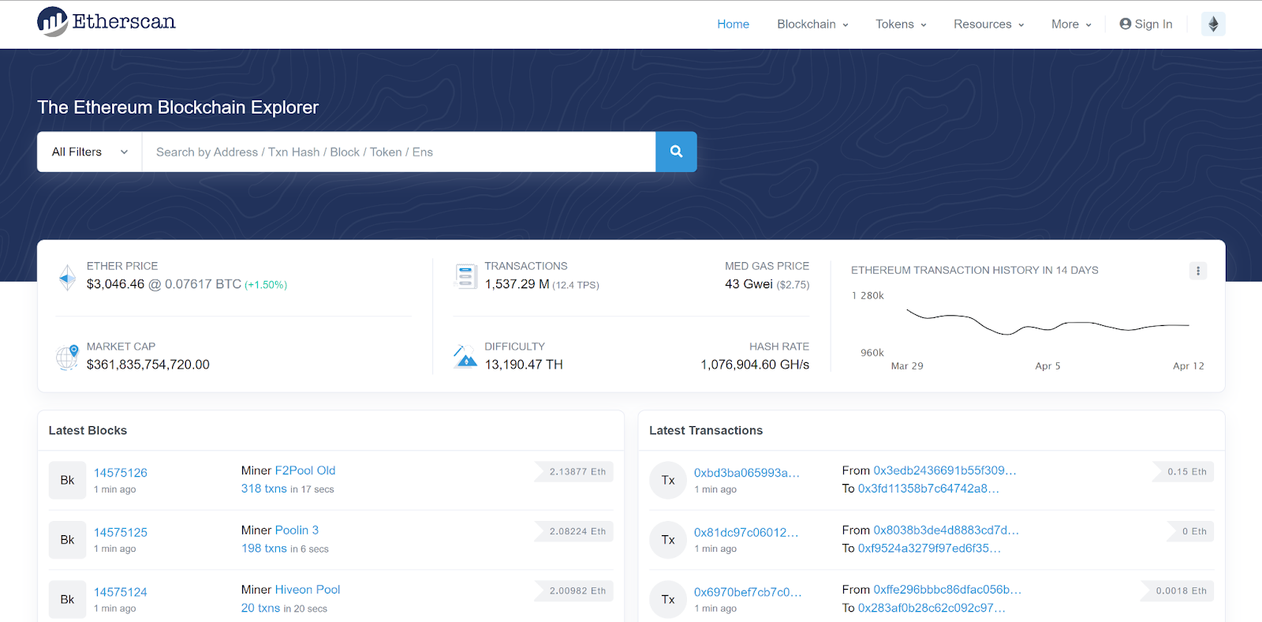The height and width of the screenshot is (622, 1262).
Task: Click the magnifier search button
Action: pos(676,152)
